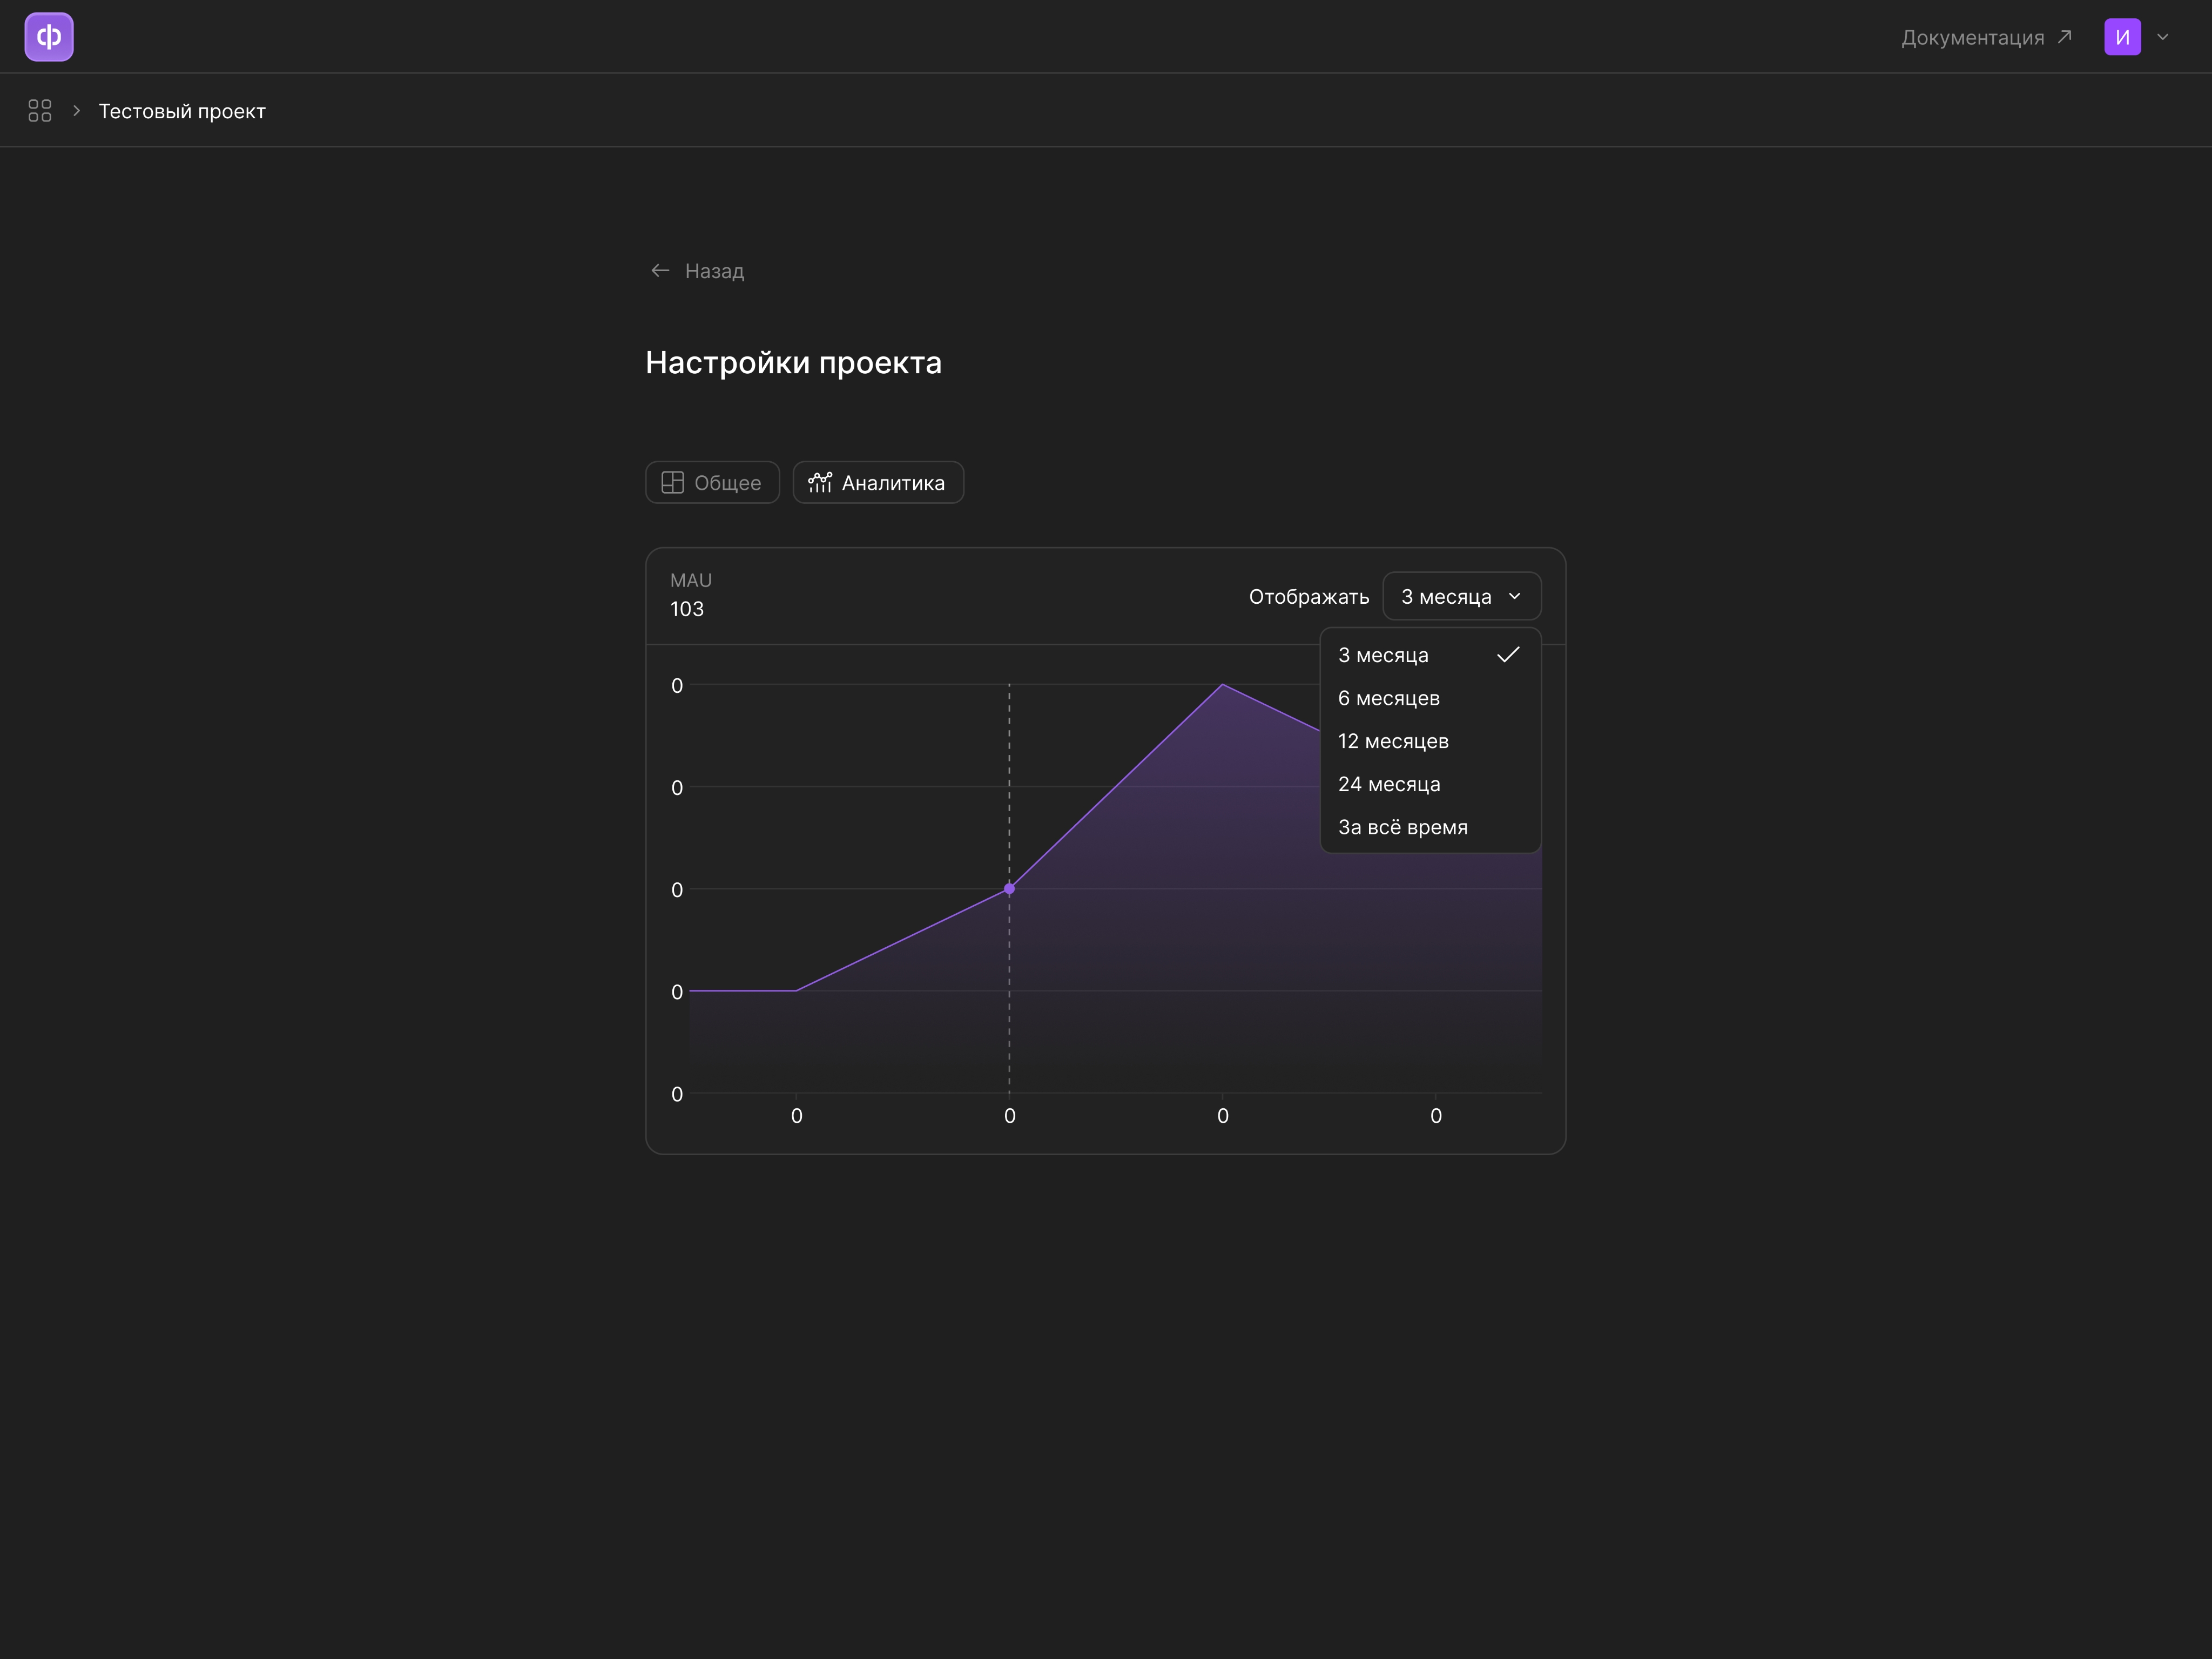Go to Тестовый проект breadcrumb

point(182,111)
